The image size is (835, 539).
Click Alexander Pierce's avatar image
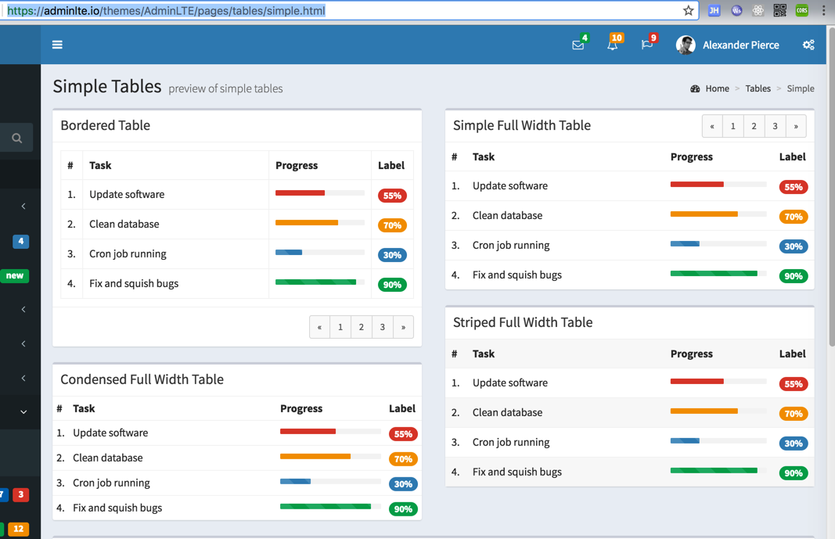[686, 45]
